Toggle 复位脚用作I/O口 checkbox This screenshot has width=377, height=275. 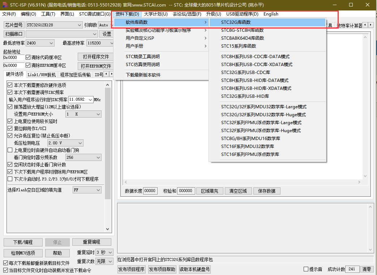10,128
